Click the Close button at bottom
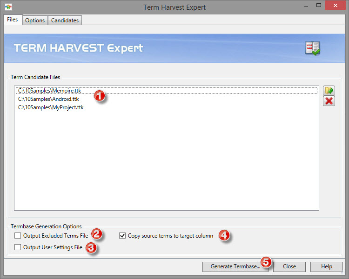 (x=289, y=266)
